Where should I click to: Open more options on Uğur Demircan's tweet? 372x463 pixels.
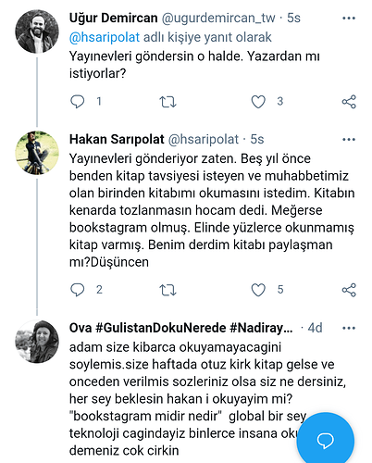tap(349, 19)
